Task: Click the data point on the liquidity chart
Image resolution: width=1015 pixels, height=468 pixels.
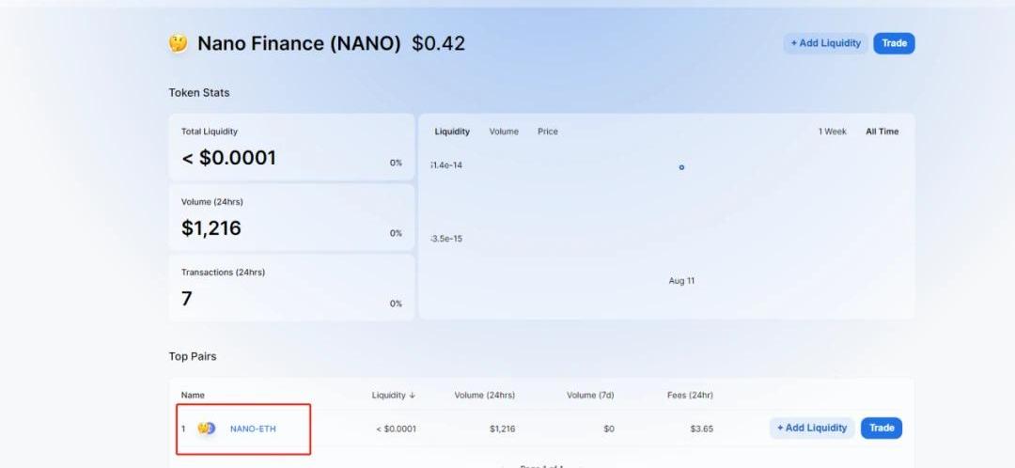Action: pyautogui.click(x=681, y=167)
